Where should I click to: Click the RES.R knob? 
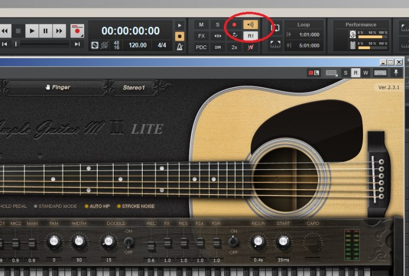click(258, 241)
